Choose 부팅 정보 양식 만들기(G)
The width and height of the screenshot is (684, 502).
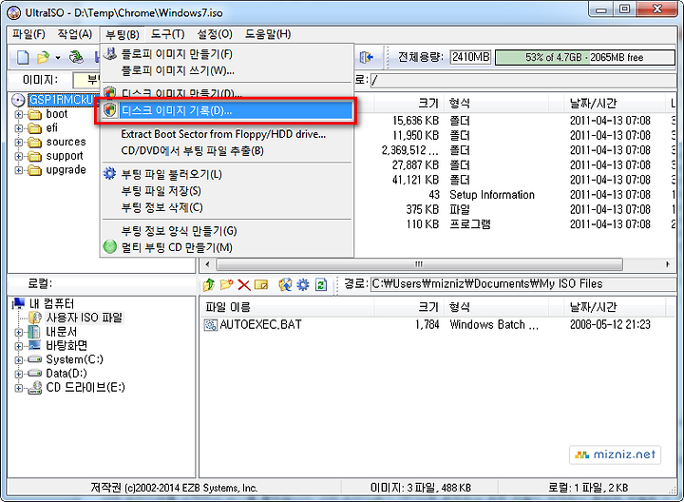tap(227, 231)
